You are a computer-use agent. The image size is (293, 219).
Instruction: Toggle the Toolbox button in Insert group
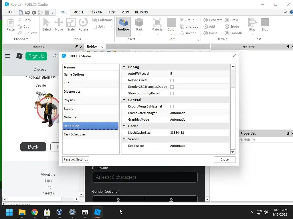point(123,27)
